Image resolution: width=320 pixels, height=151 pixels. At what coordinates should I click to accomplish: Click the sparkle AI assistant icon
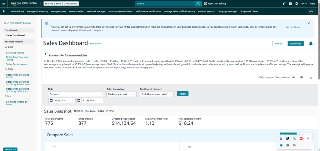point(284,3)
